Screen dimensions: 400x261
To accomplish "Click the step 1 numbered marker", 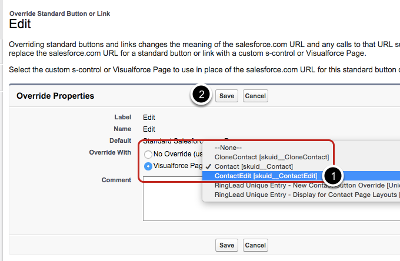I will point(334,175).
